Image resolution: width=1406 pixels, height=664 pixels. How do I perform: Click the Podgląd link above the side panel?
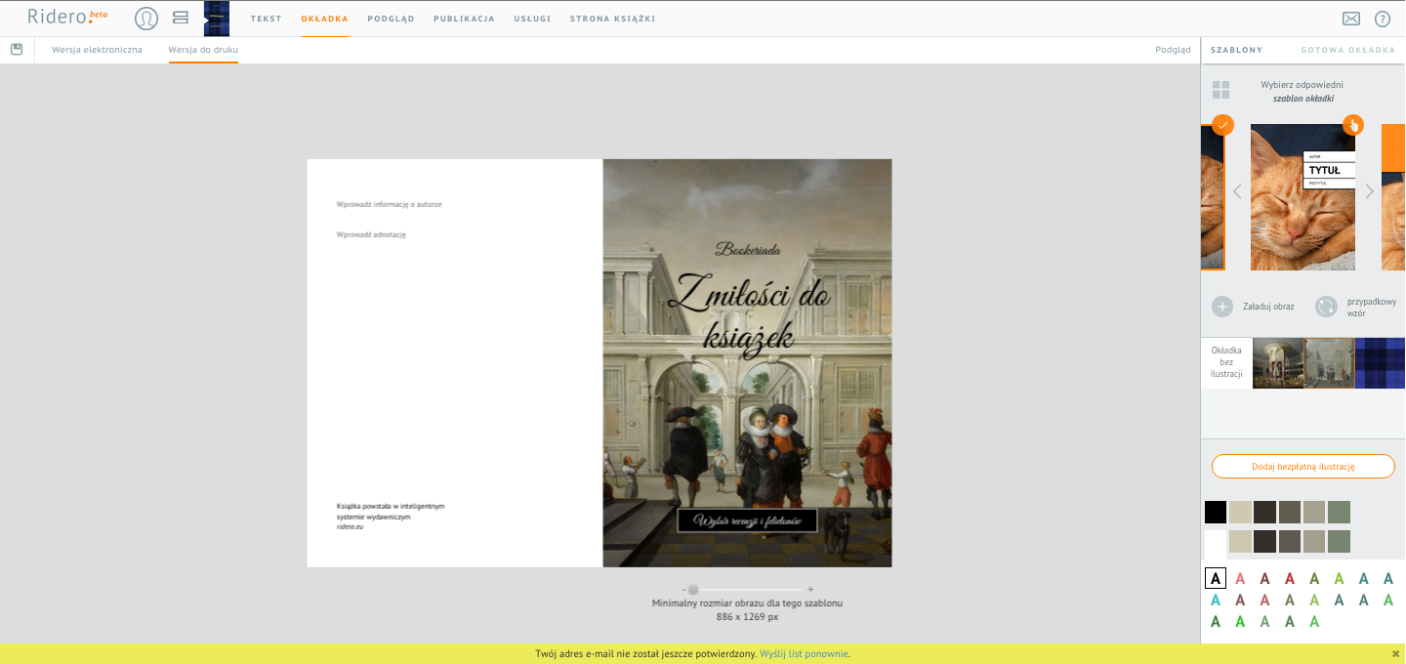click(1173, 50)
